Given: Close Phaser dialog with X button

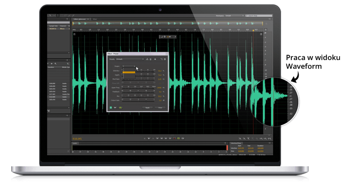Looking at the screenshot, I should pyautogui.click(x=167, y=54).
